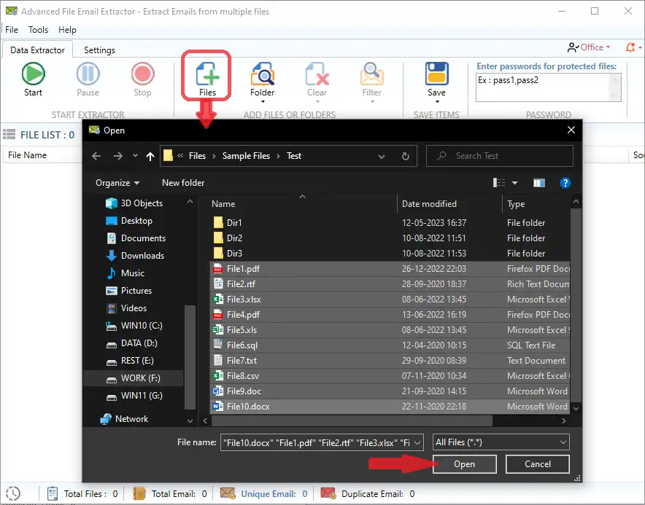Open Videos in navigation pane
Viewport: 645px width, 505px height.
coord(126,308)
